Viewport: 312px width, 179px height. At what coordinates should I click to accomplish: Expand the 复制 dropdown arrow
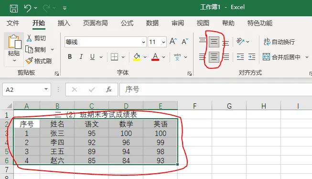click(x=53, y=49)
